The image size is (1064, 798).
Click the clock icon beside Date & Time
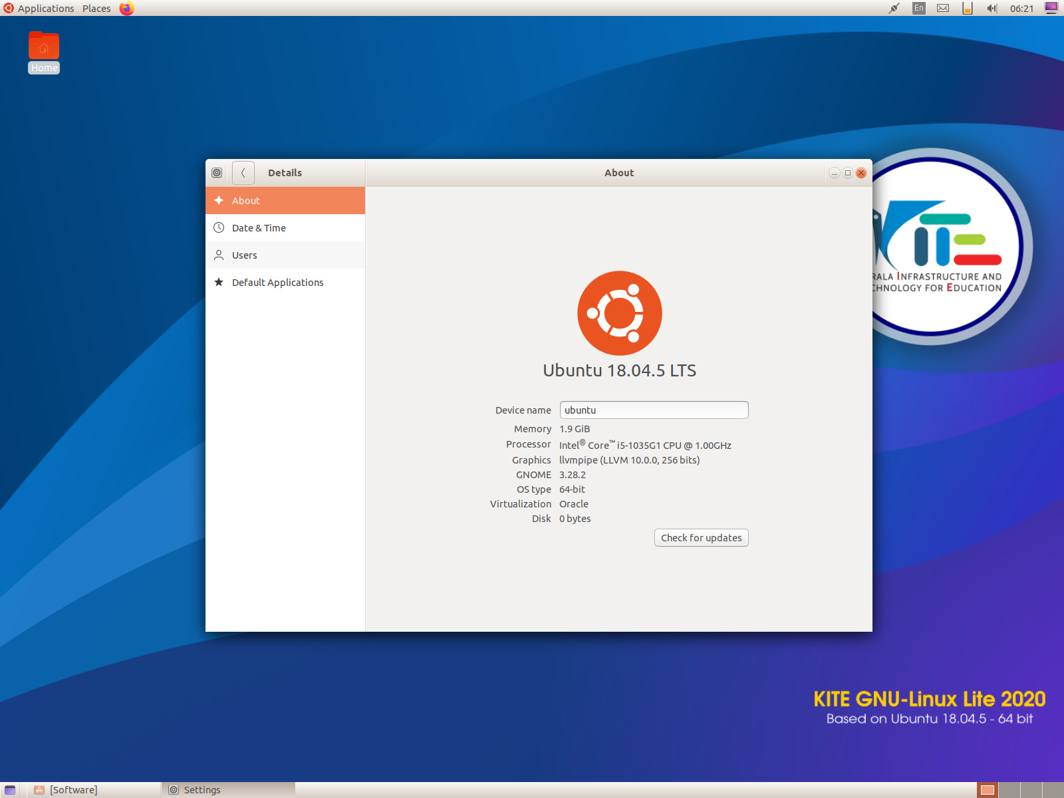pos(219,227)
